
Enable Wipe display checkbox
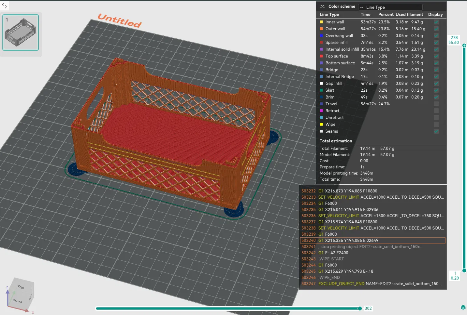coord(436,125)
